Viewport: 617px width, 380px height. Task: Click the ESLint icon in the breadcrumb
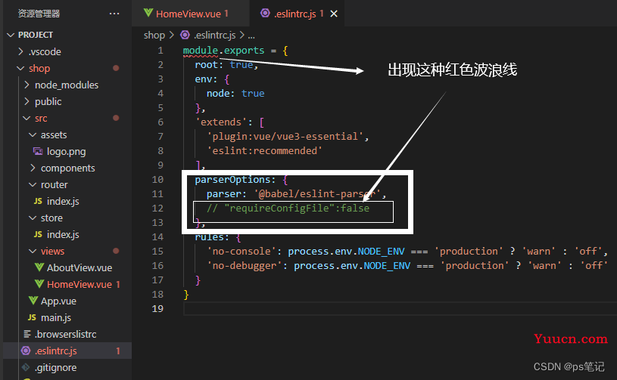click(x=185, y=35)
